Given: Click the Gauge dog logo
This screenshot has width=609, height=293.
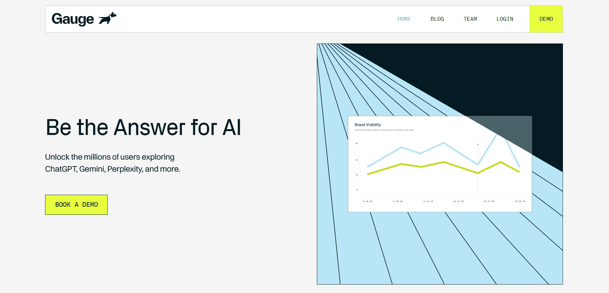Looking at the screenshot, I should coord(107,18).
